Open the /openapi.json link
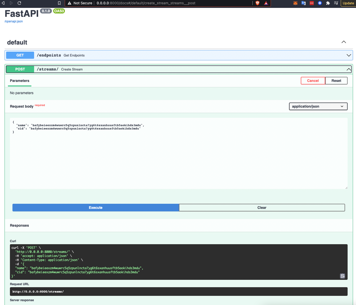 click(x=13, y=21)
